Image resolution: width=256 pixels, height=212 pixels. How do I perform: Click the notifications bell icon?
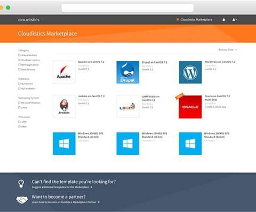pos(224,20)
